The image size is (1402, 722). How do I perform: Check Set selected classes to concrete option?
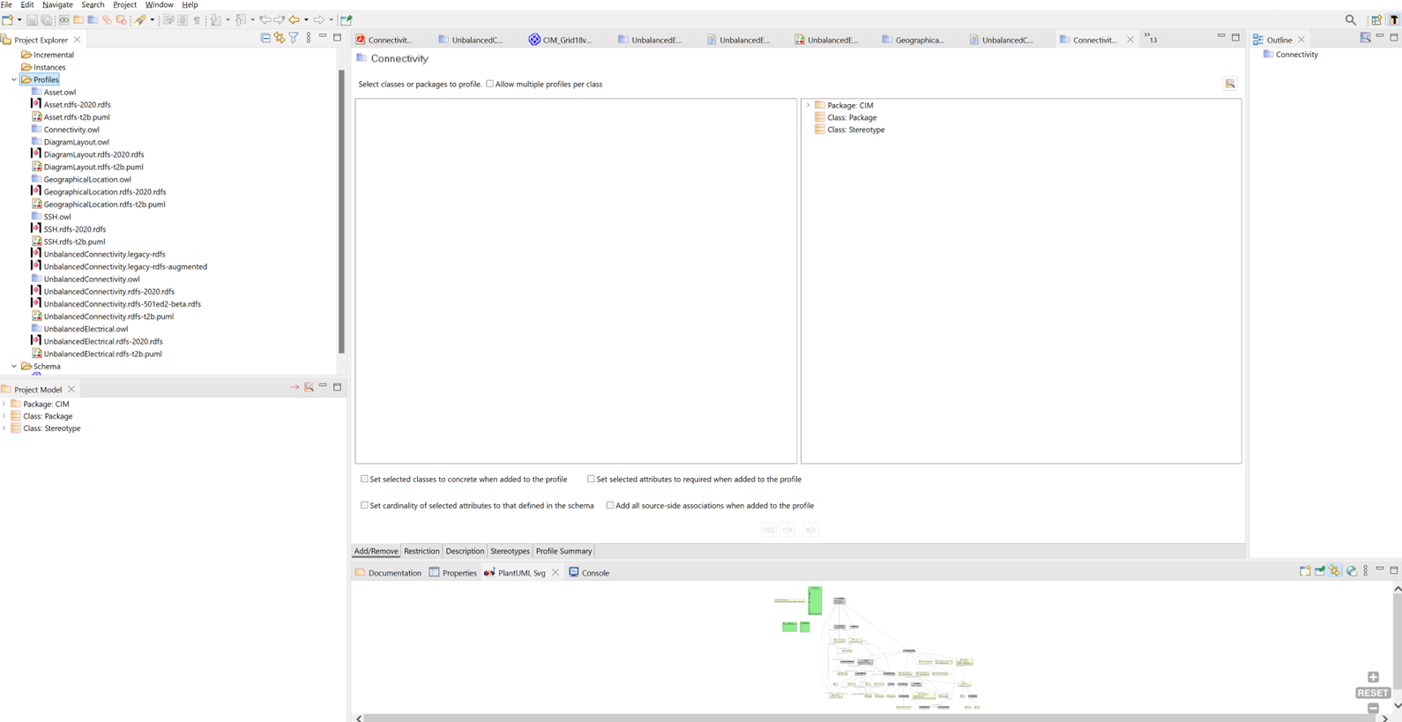(x=364, y=479)
